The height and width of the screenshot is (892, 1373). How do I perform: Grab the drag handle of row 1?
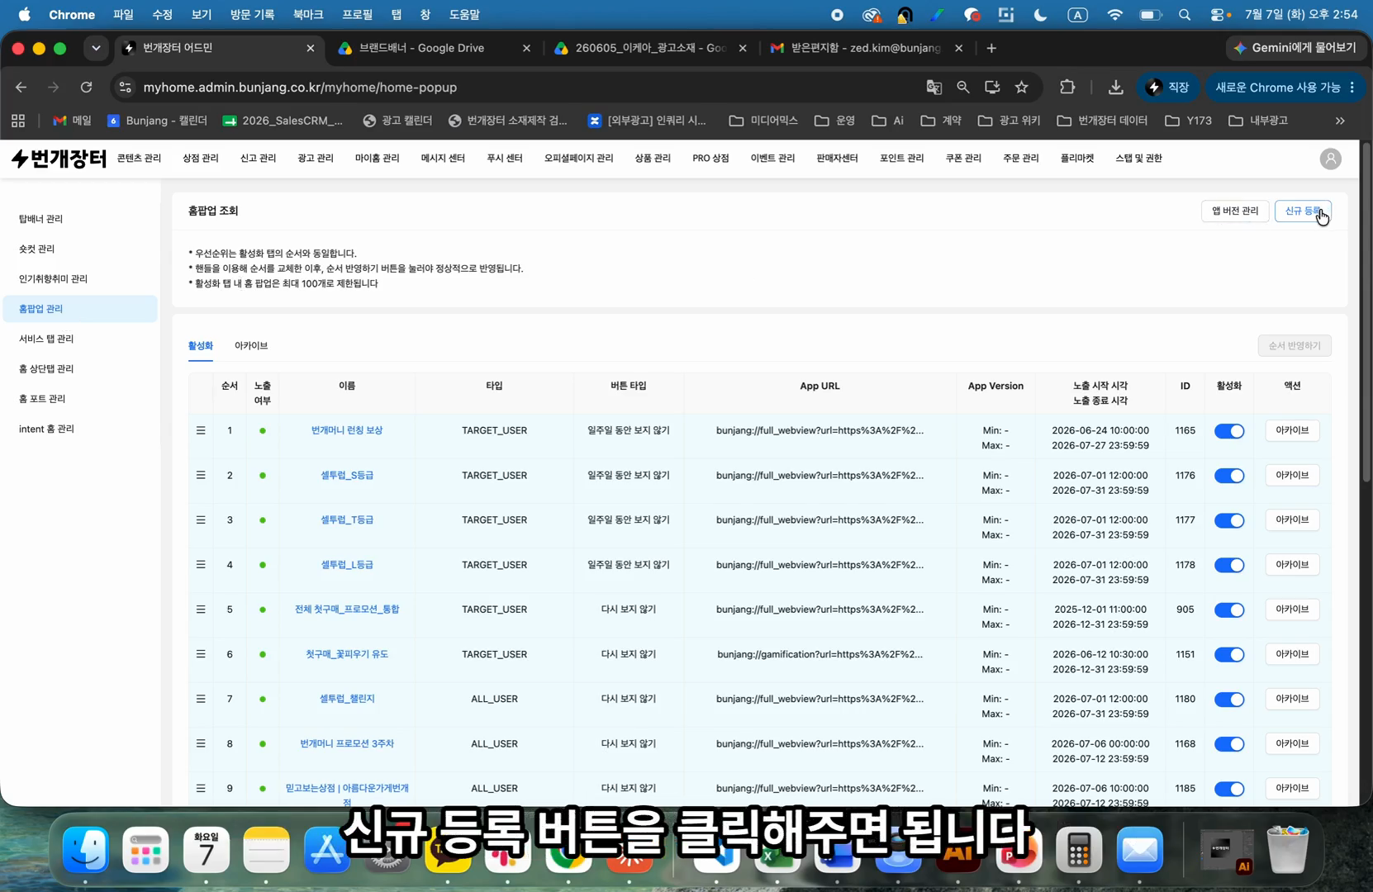coord(201,430)
